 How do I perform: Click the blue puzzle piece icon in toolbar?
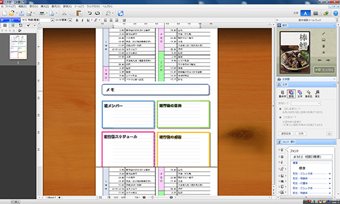coord(121,13)
